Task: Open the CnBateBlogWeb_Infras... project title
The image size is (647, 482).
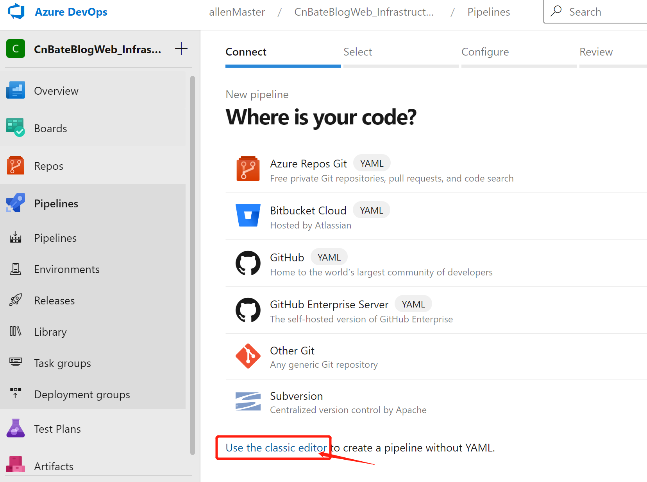Action: point(97,49)
